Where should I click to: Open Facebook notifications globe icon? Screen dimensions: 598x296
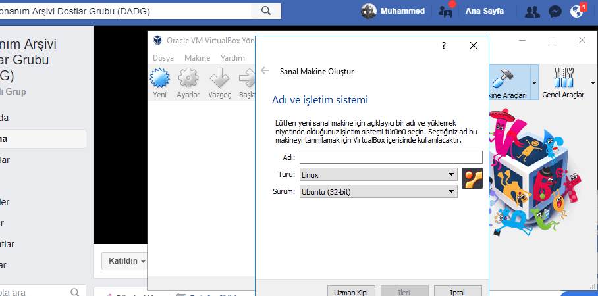tap(577, 12)
